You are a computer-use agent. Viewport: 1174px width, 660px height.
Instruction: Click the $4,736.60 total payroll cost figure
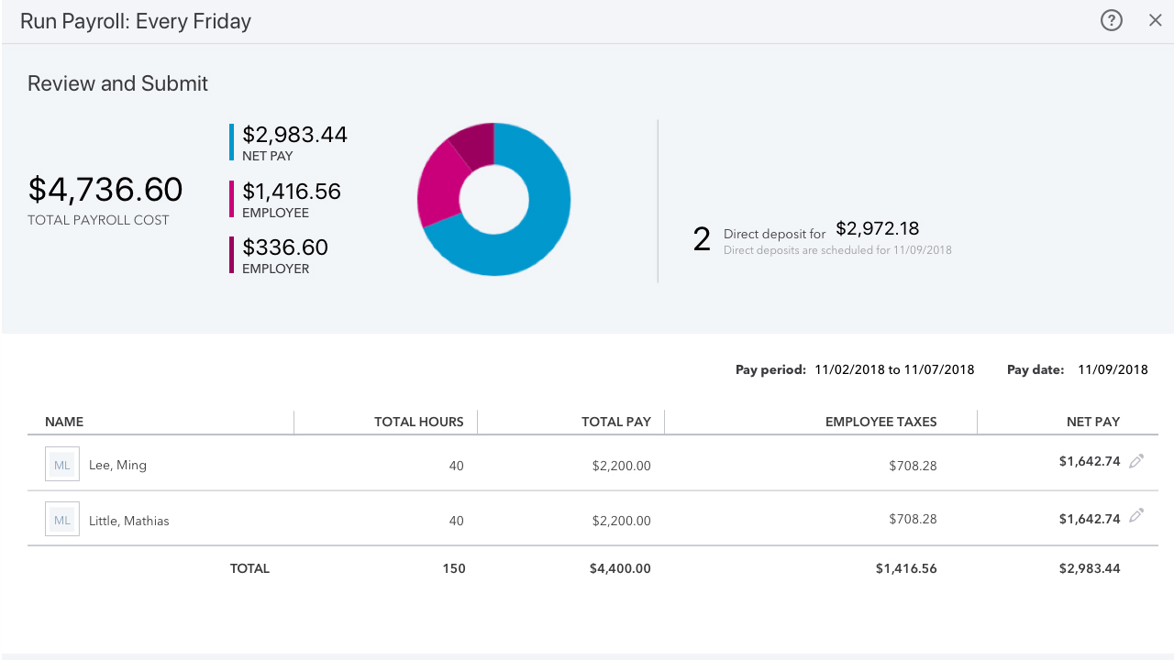(105, 190)
